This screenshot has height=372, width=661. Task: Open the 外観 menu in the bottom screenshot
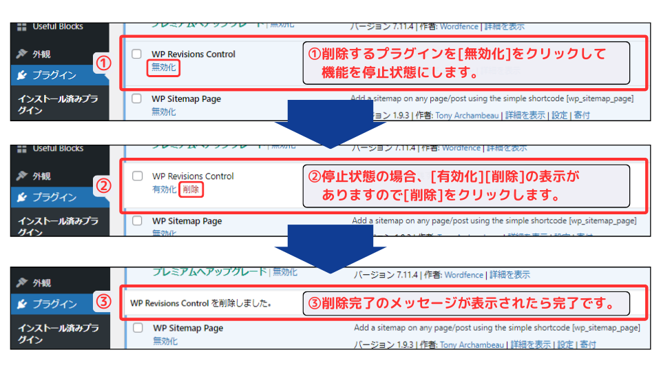point(42,282)
